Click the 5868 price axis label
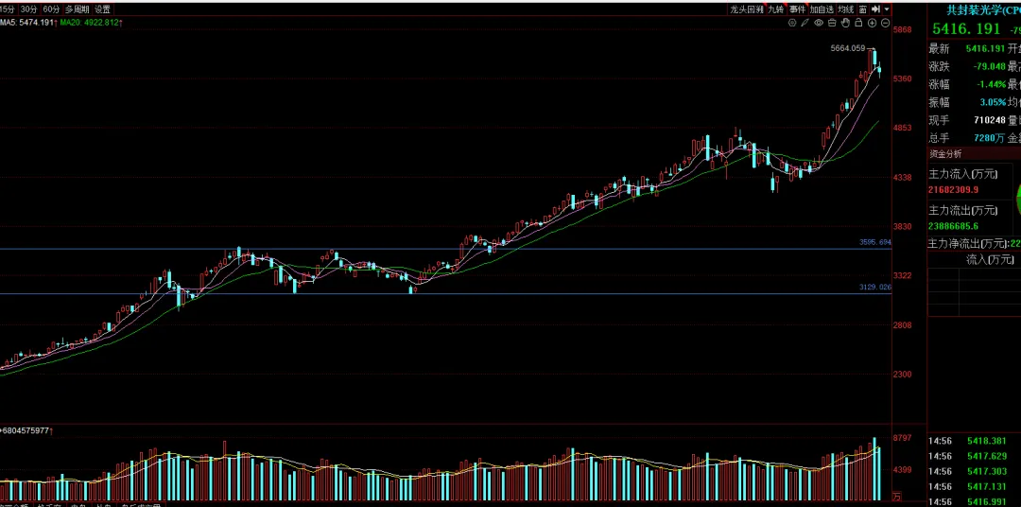 click(x=902, y=29)
